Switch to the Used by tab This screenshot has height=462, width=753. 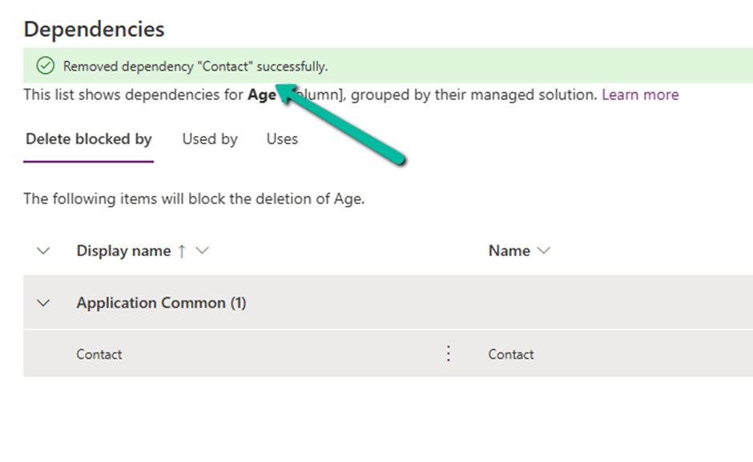tap(210, 139)
